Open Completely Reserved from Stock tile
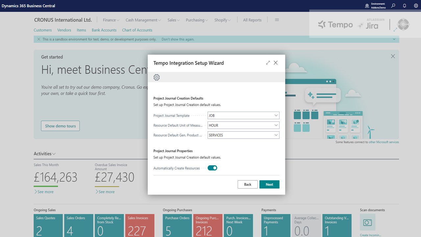 click(110, 225)
